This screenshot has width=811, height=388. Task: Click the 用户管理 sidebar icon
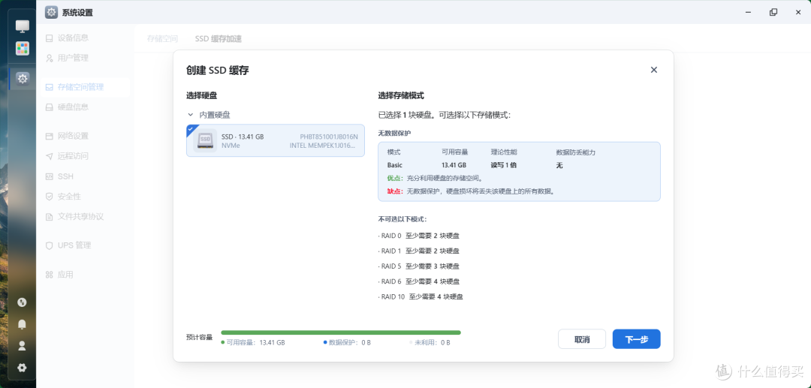[x=49, y=59]
